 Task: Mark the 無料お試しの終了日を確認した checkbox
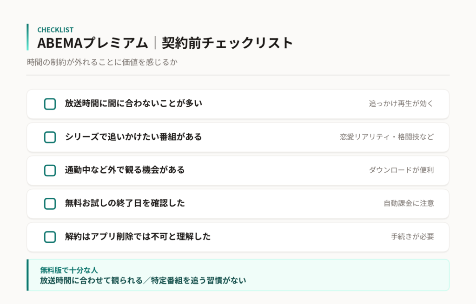(x=50, y=204)
